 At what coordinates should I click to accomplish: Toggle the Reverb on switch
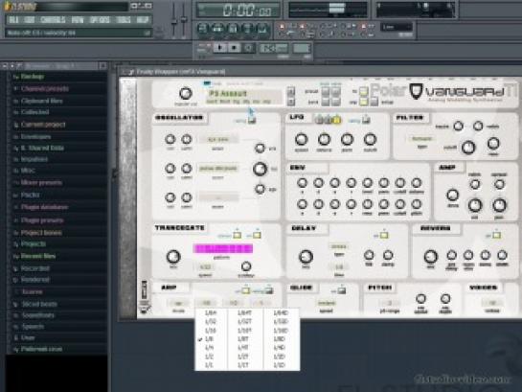(496, 235)
